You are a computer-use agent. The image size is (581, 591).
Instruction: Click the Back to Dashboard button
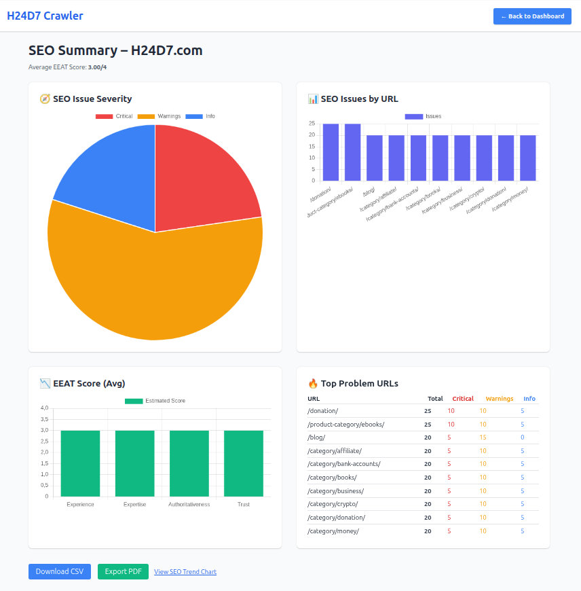(532, 16)
